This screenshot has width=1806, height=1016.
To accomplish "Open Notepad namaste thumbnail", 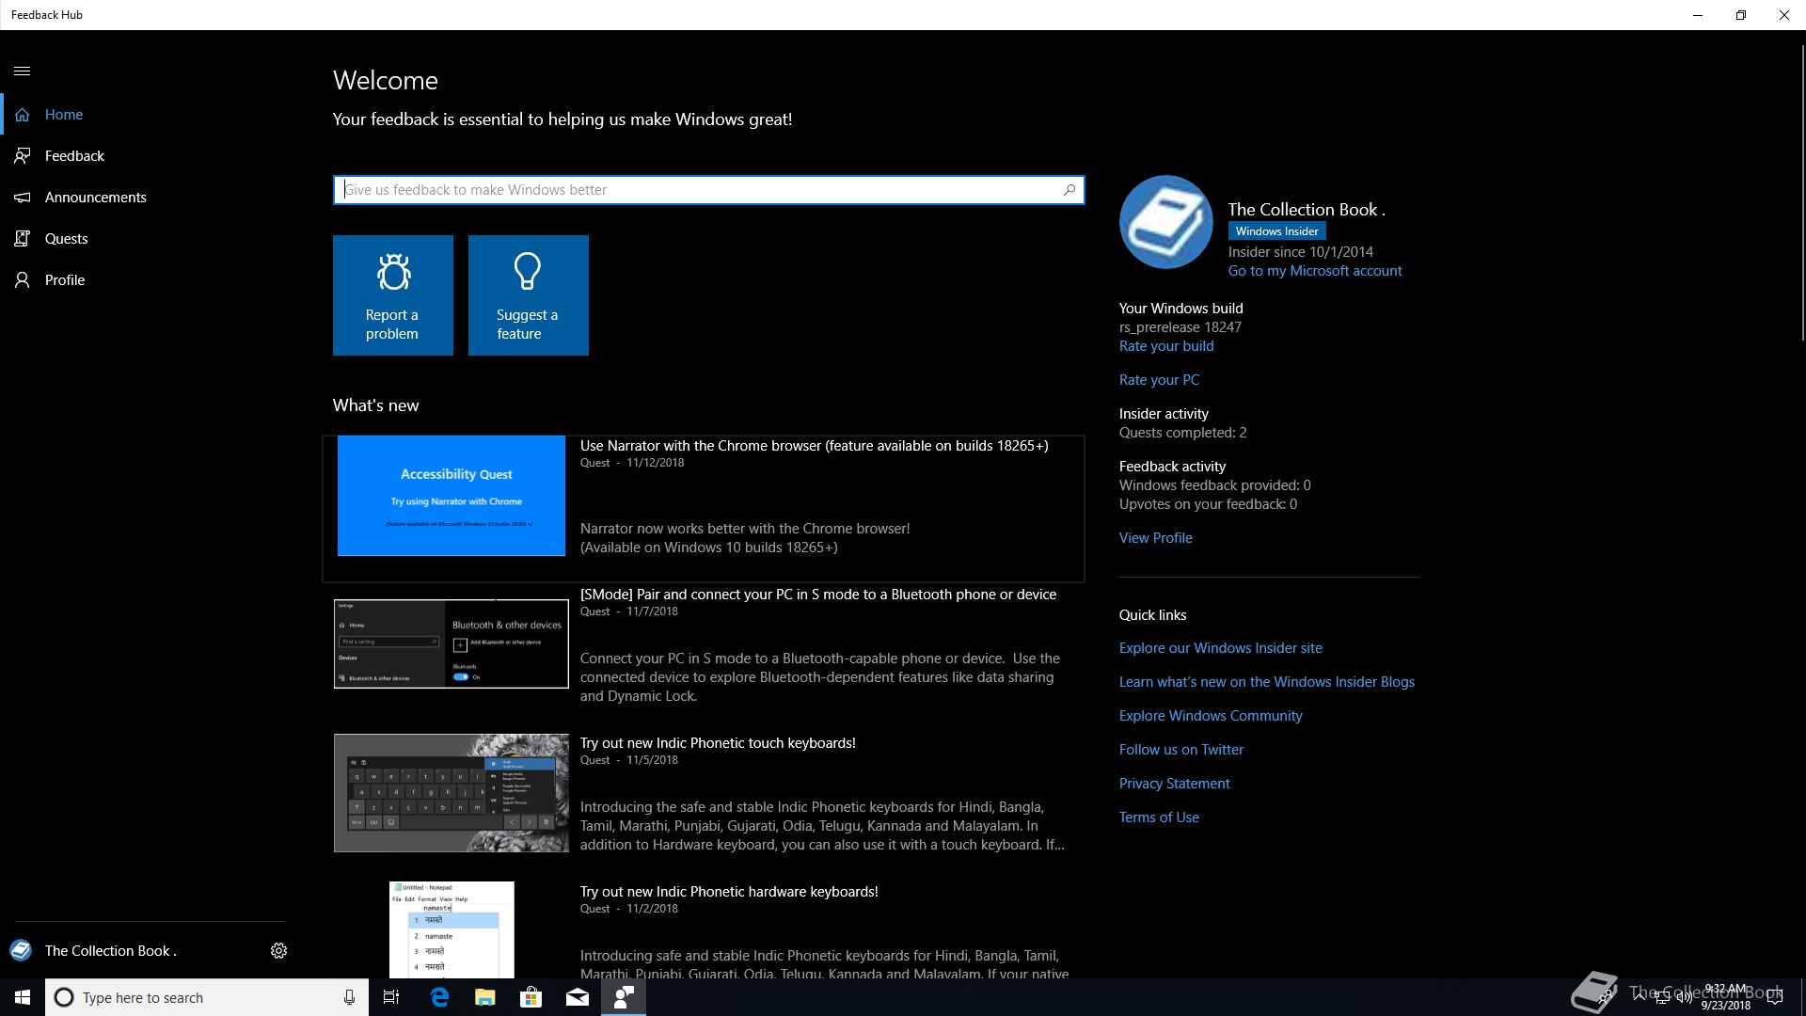I will point(451,929).
